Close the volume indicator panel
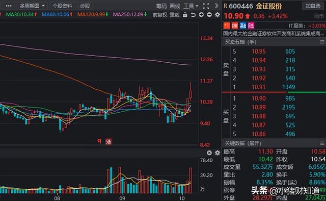Screen dimensions: 326x201 coord(209,153)
